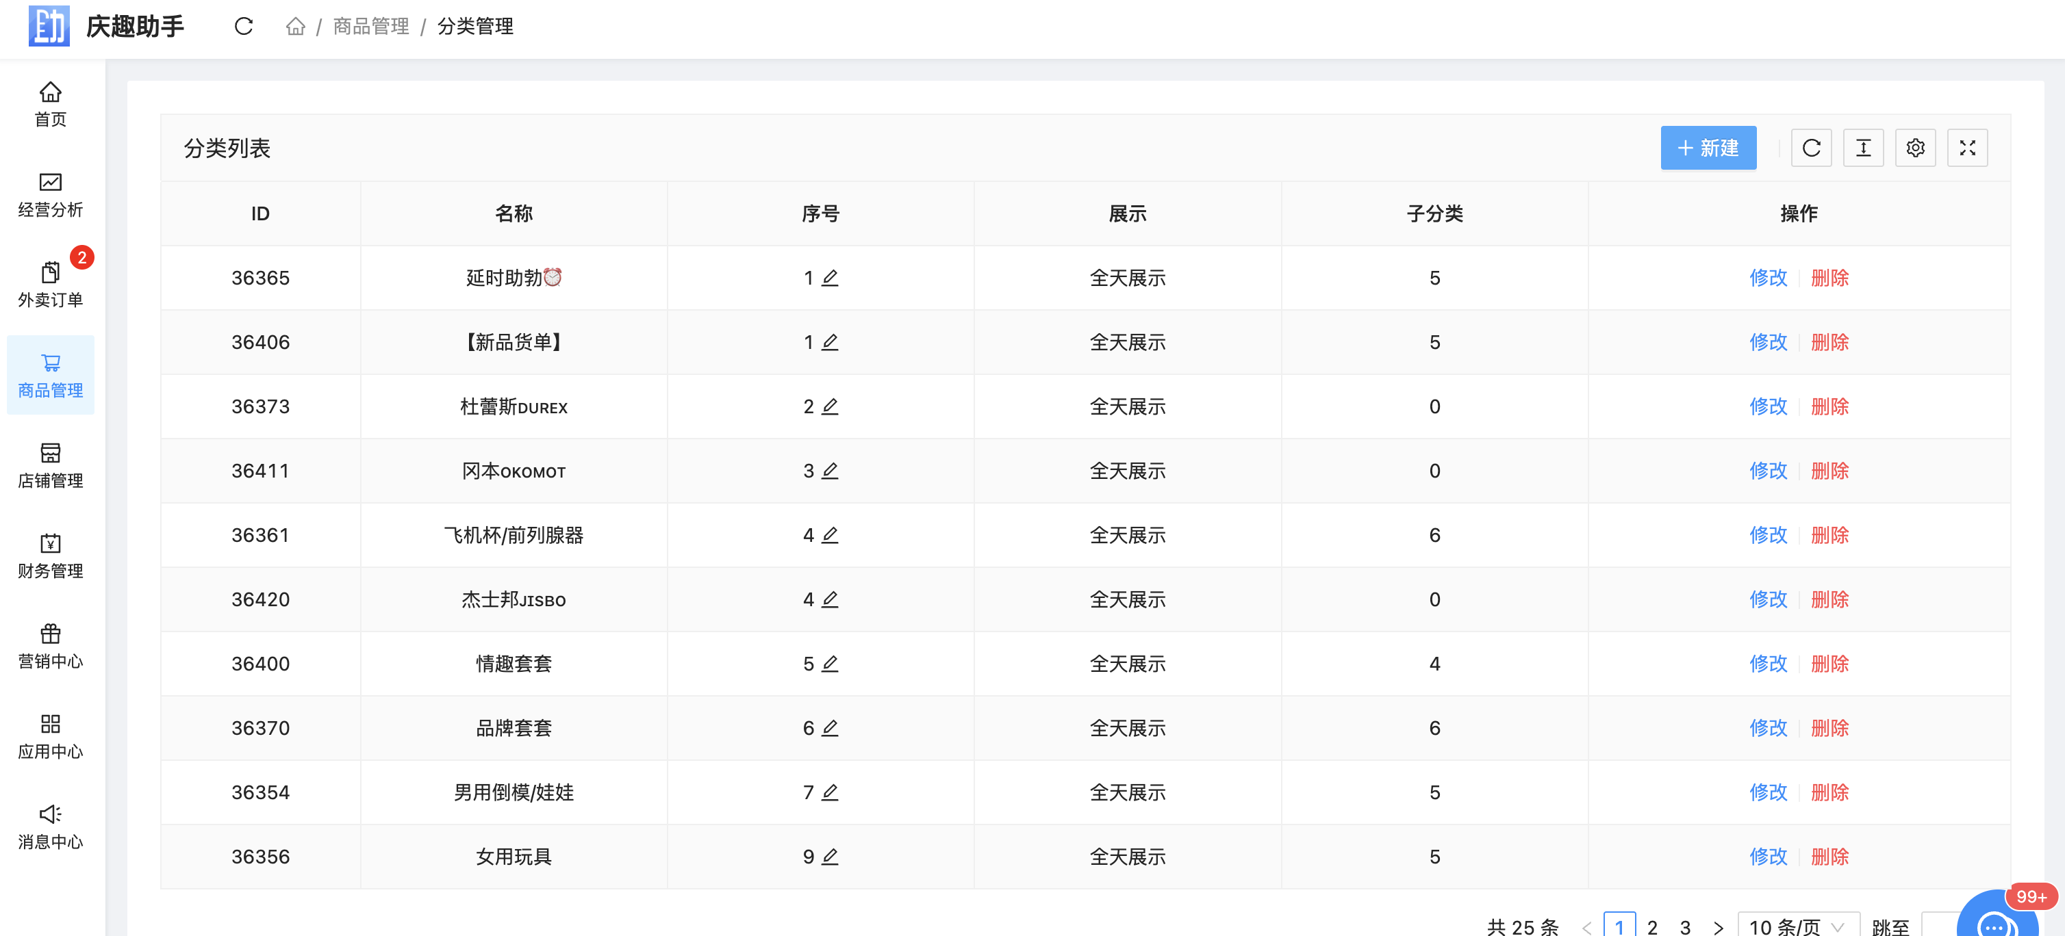Click 修改 for 情趣套套 category

pyautogui.click(x=1768, y=664)
